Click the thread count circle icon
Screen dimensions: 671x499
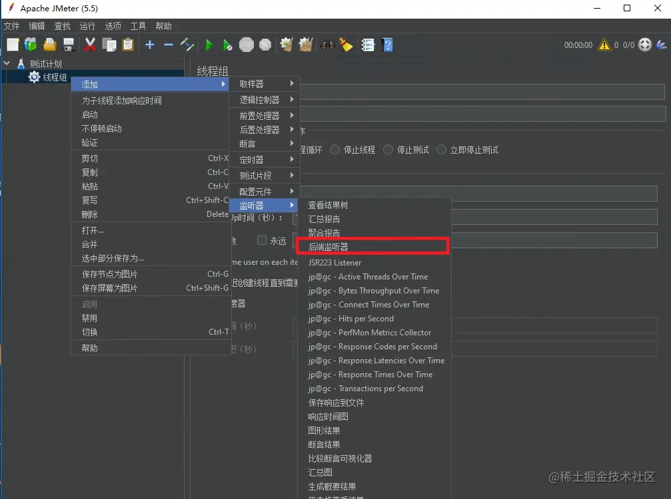[644, 45]
